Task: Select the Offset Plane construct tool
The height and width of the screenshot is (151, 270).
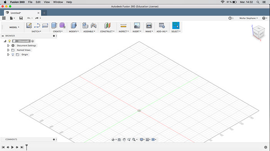Action: pos(107,25)
